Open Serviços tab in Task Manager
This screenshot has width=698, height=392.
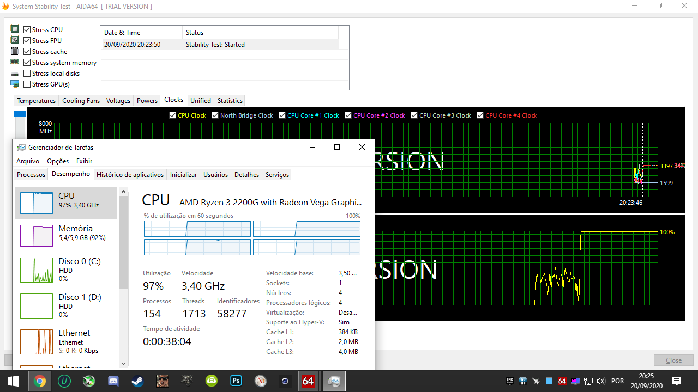click(277, 175)
